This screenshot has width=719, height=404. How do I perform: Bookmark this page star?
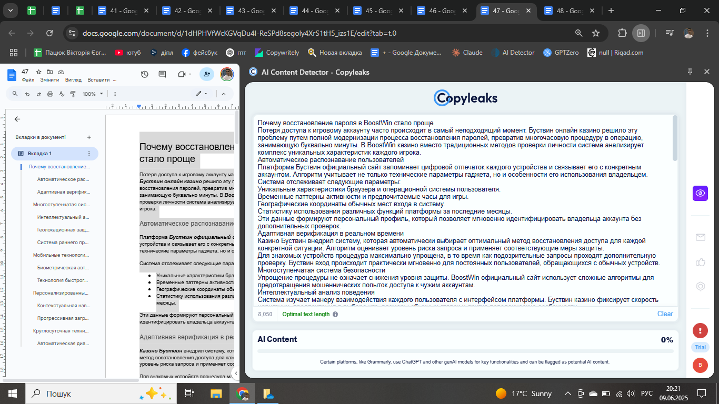pyautogui.click(x=596, y=33)
